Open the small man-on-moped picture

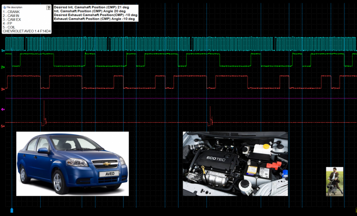coord(334,182)
